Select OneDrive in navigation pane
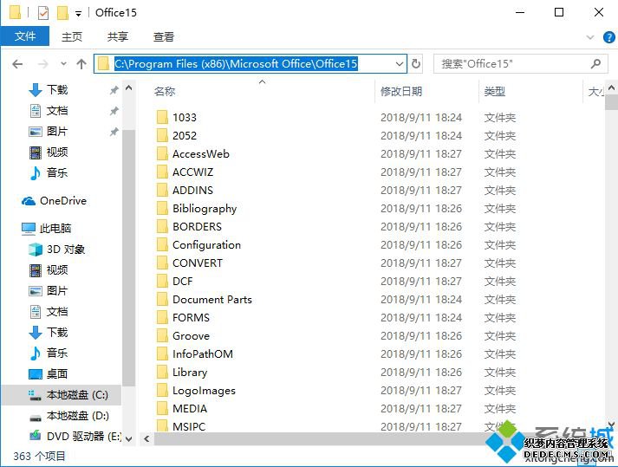This screenshot has width=618, height=467. pyautogui.click(x=54, y=201)
